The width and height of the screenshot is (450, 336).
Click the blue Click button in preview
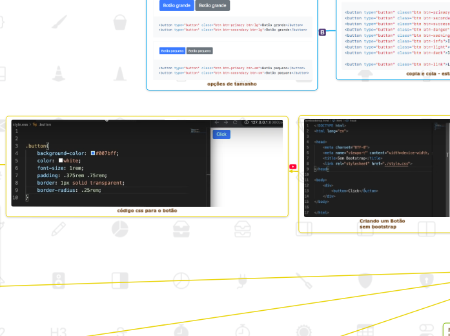click(x=221, y=134)
